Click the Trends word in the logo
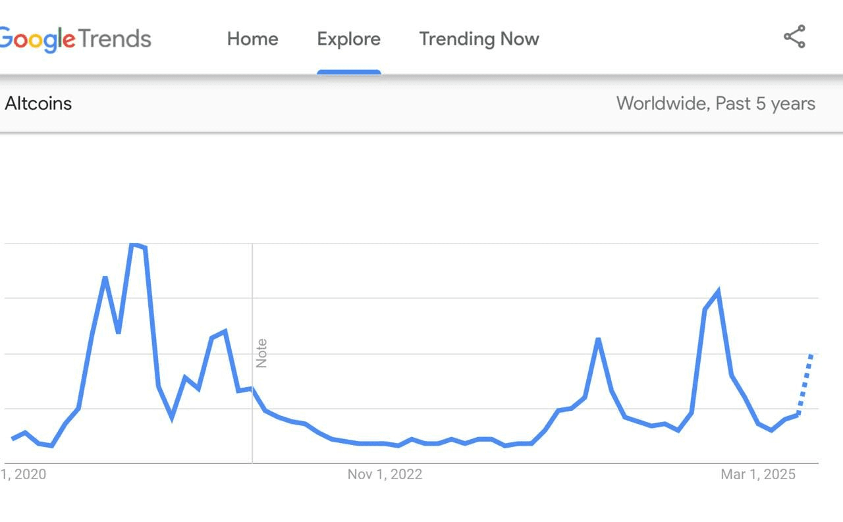843x522 pixels. 115,39
